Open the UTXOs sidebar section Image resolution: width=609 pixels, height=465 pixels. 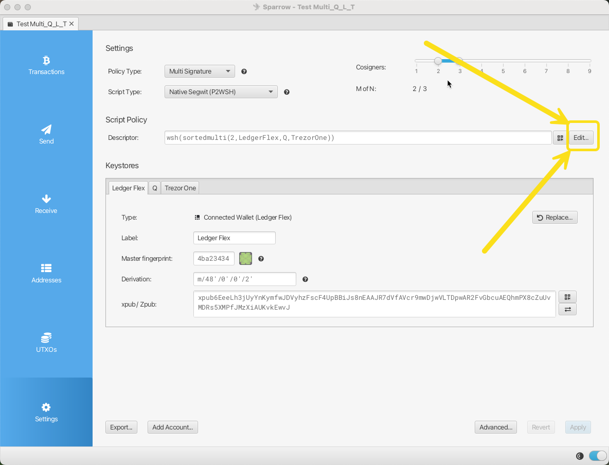click(46, 343)
